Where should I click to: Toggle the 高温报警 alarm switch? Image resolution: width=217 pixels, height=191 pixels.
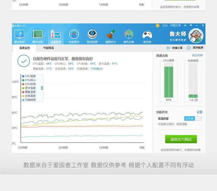tap(193, 118)
